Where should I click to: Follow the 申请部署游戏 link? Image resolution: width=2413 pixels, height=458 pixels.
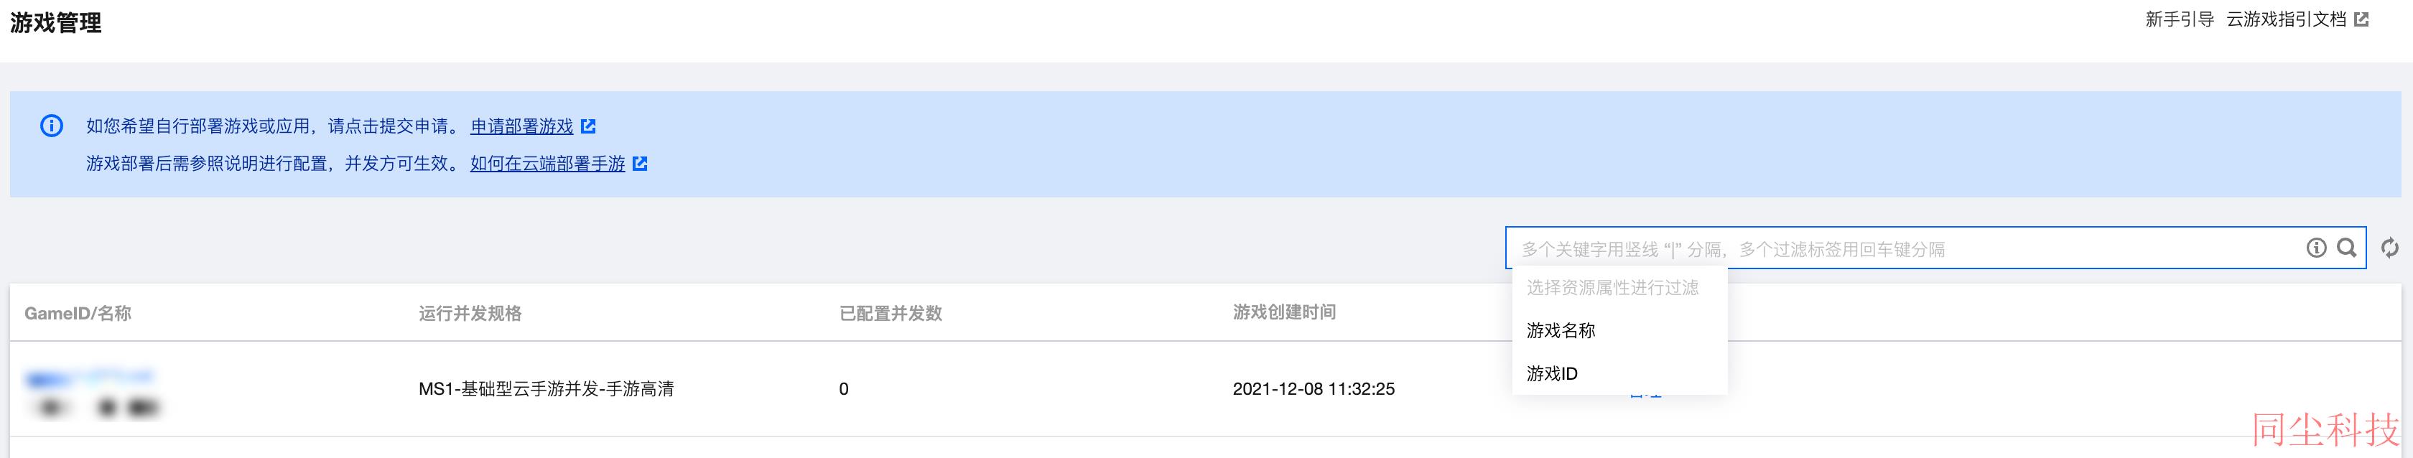click(522, 126)
